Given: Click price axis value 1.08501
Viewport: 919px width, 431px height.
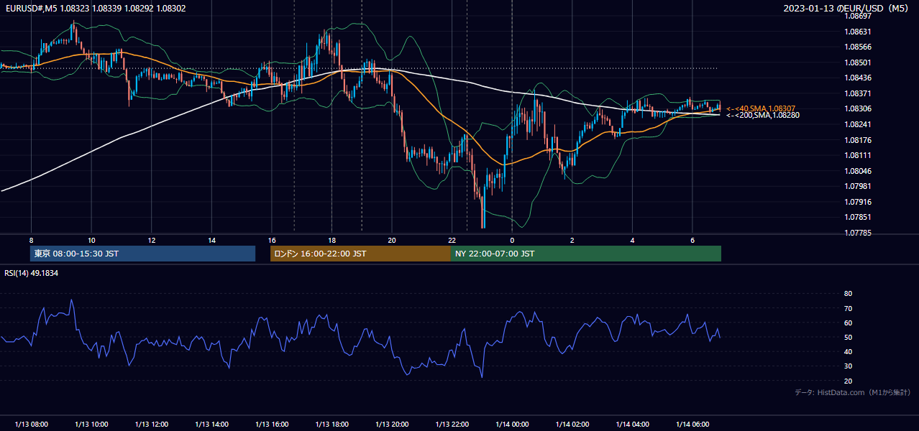Looking at the screenshot, I should click(x=858, y=62).
